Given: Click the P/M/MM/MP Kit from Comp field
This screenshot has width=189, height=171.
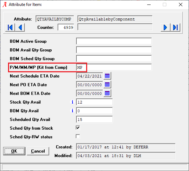Looking at the screenshot, I should click(114, 67).
